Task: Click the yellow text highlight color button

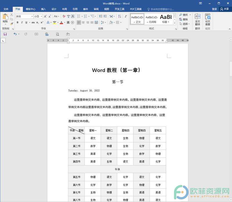Action: point(55,23)
